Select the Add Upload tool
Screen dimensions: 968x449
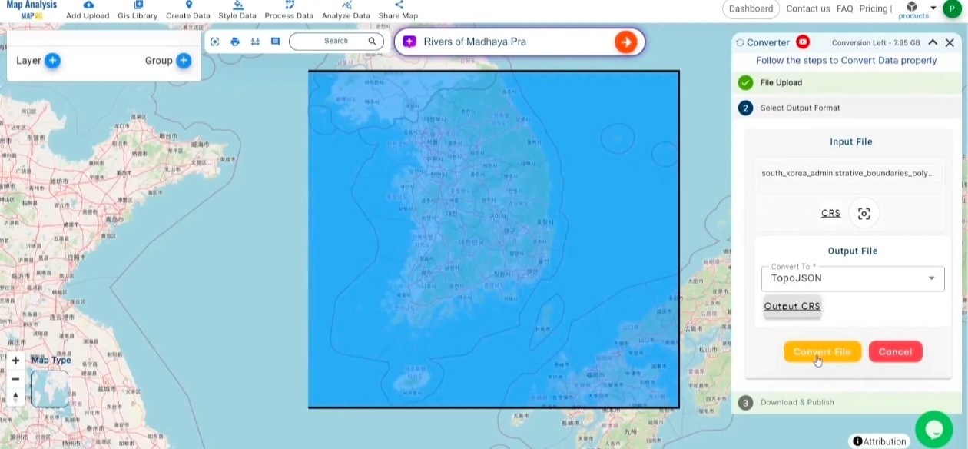87,11
